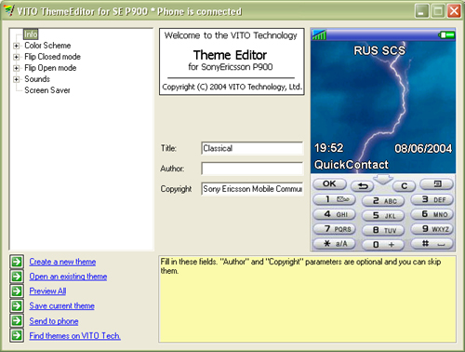Viewport: 465px width, 352px height.
Task: Click the hash key on keypad
Action: pos(432,244)
